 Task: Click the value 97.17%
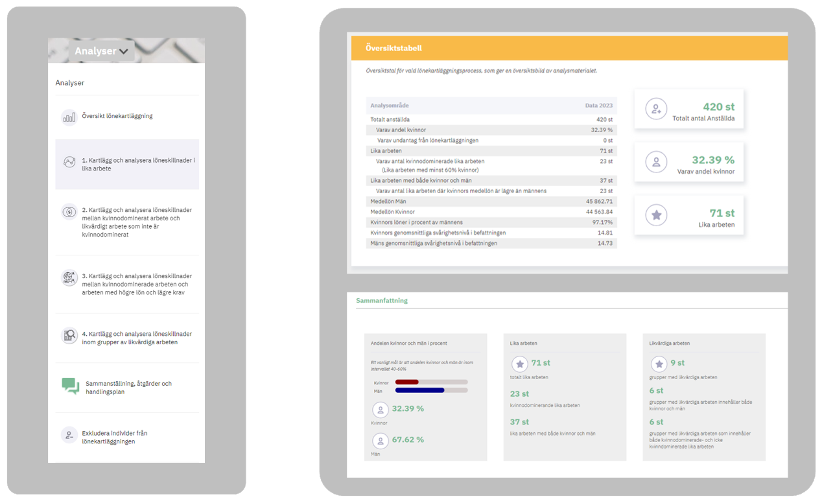point(602,222)
